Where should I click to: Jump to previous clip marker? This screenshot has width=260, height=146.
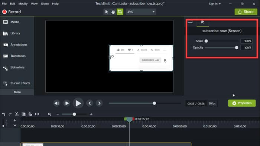pyautogui.click(x=90, y=103)
